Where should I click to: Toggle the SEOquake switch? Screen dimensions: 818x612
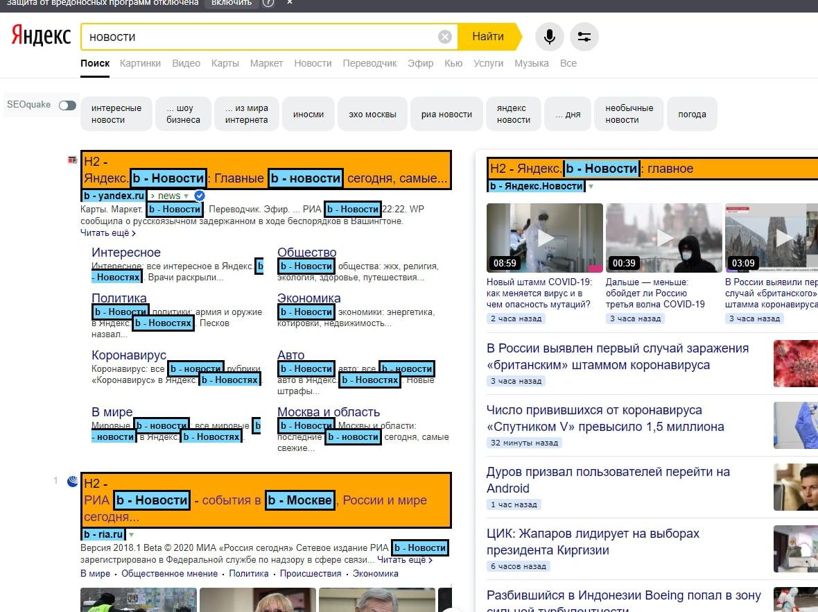67,105
